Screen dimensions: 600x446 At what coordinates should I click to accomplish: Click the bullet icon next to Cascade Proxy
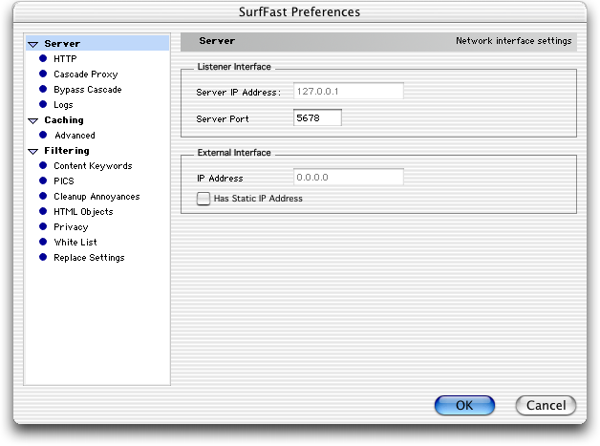(x=43, y=74)
